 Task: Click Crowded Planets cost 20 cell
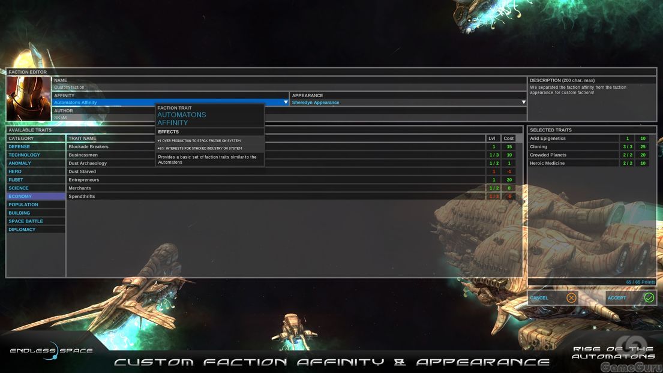click(643, 155)
